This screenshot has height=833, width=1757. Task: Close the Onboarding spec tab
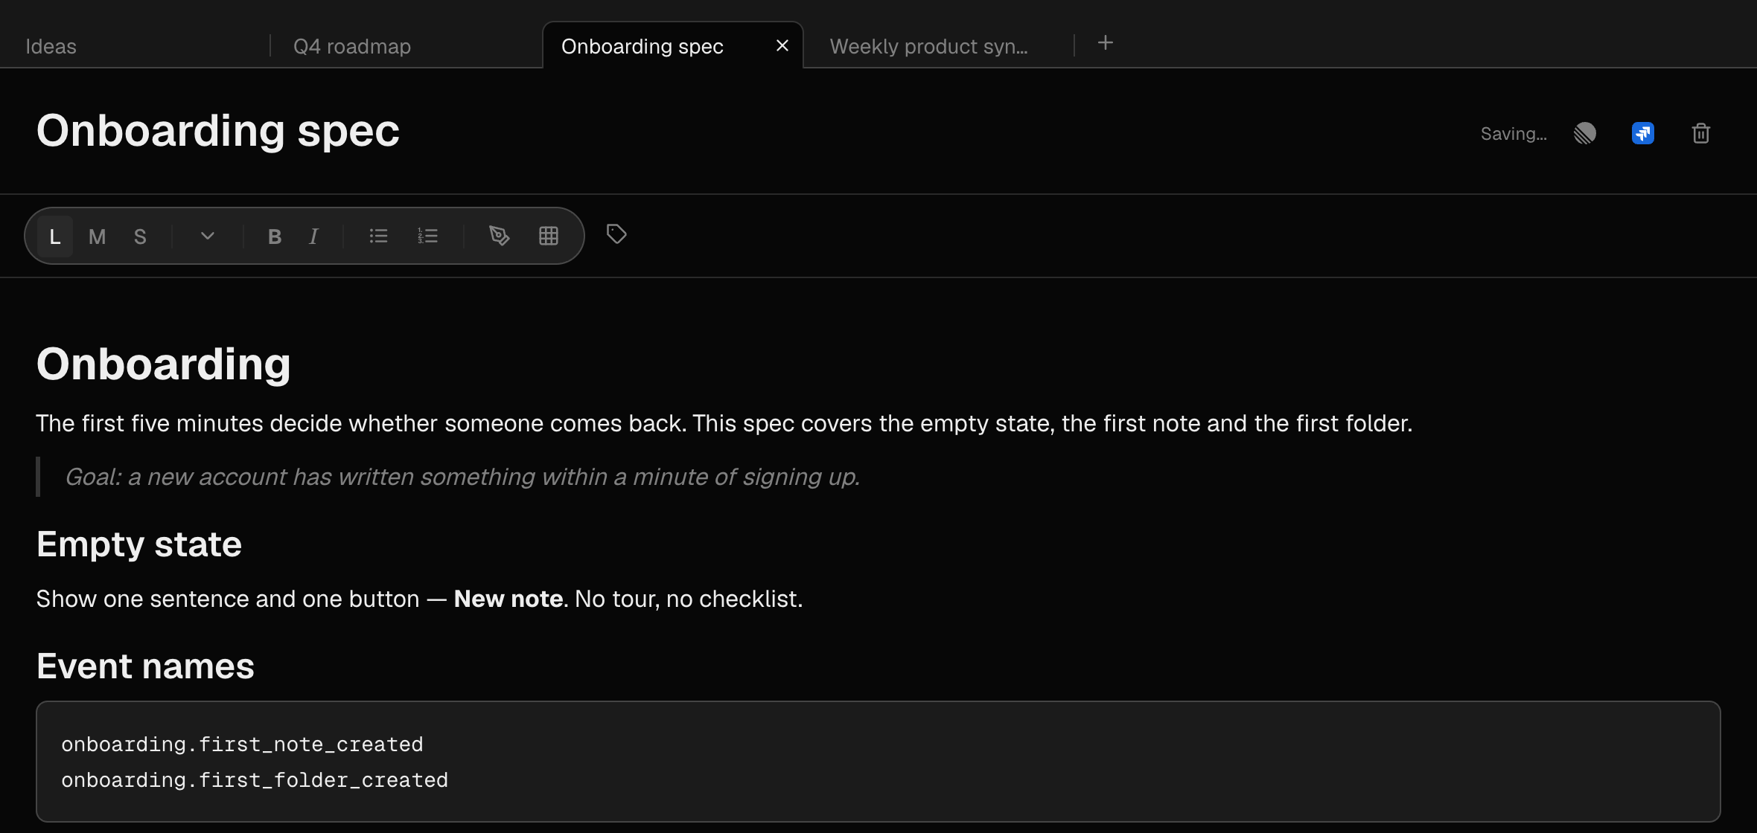tap(782, 46)
